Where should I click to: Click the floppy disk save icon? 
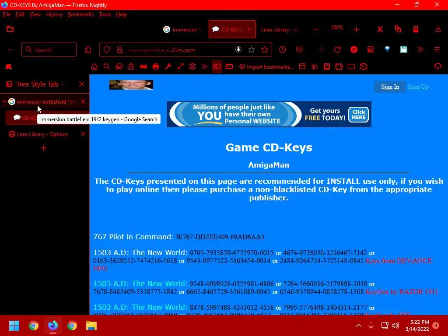[x=403, y=50]
